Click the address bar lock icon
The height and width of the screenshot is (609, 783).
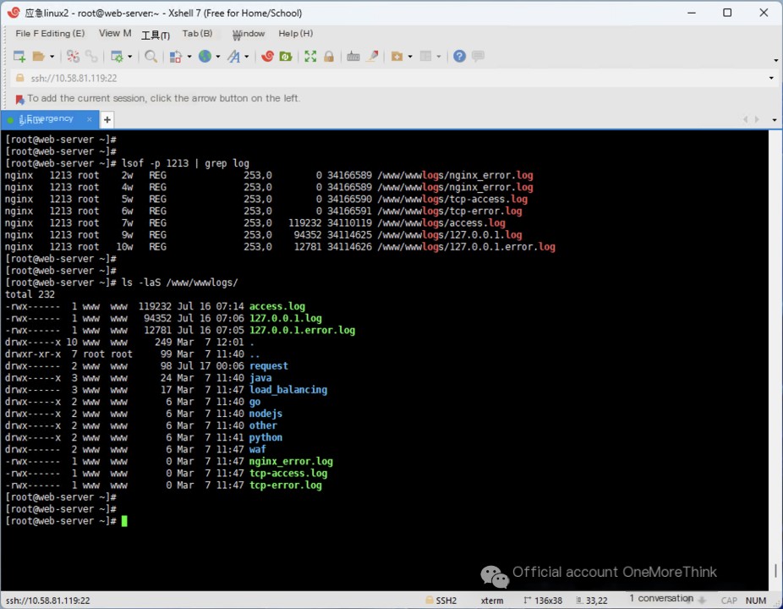(20, 78)
